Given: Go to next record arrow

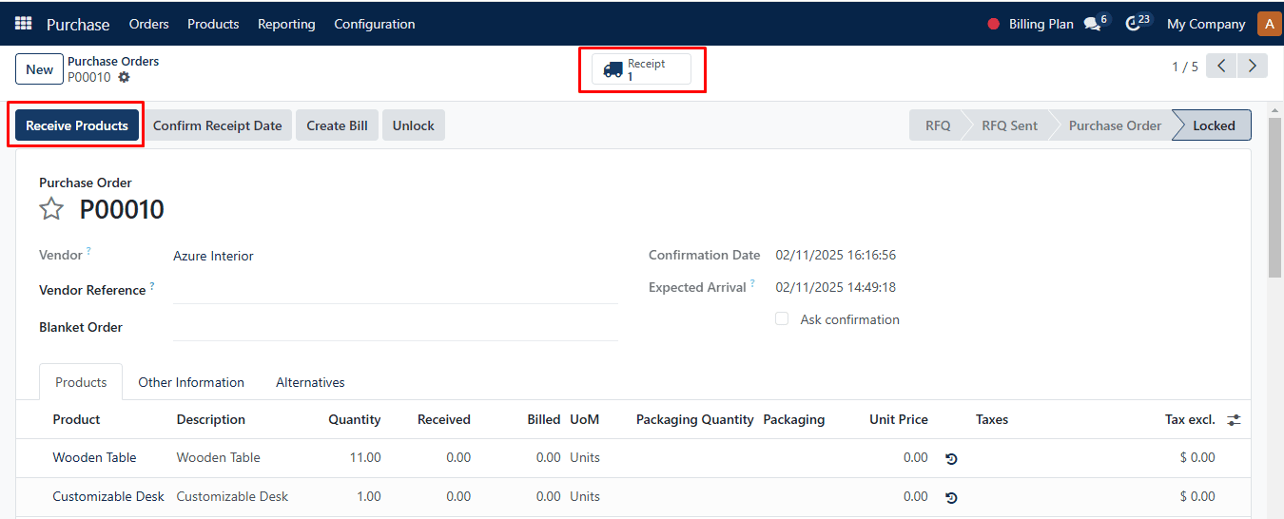Looking at the screenshot, I should click(1253, 66).
